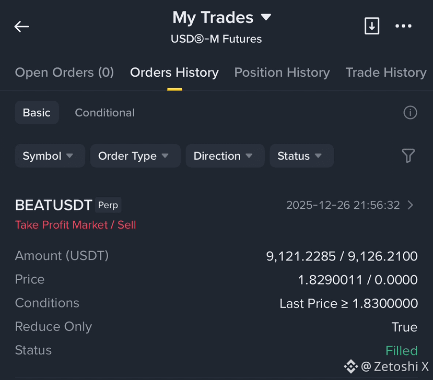The width and height of the screenshot is (433, 380).
Task: Switch to the Open Orders (0) tab
Action: tap(64, 73)
